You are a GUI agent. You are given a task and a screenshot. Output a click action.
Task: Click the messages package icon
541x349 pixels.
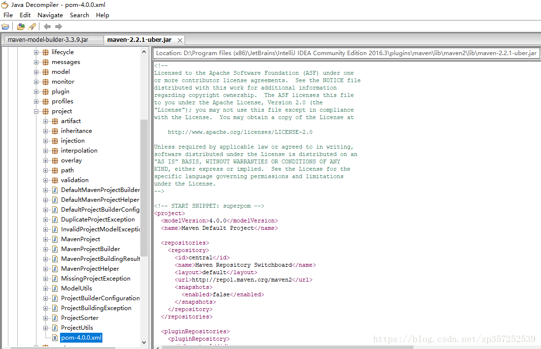click(46, 62)
